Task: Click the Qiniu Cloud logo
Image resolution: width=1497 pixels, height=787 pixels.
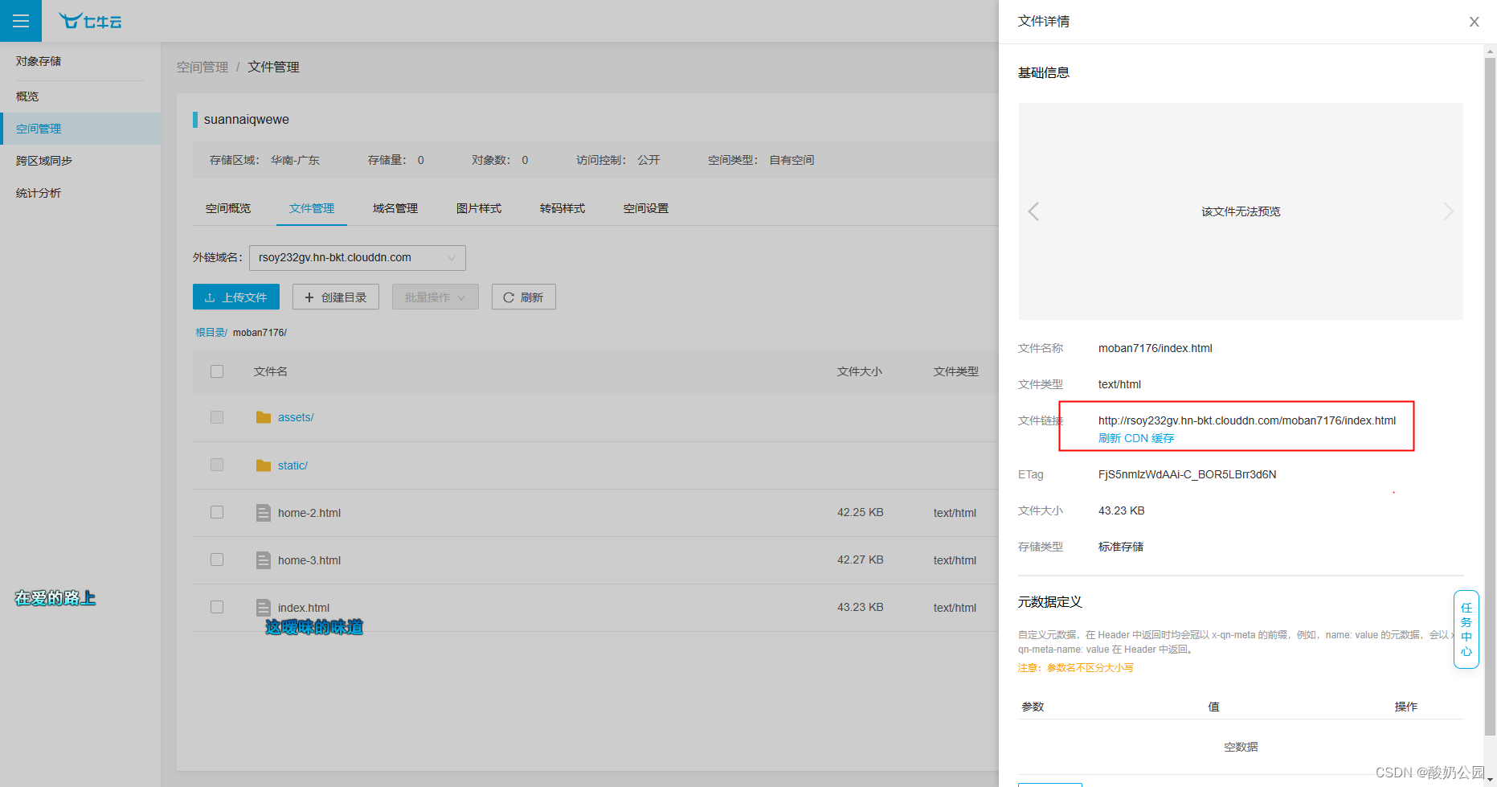Action: [90, 21]
